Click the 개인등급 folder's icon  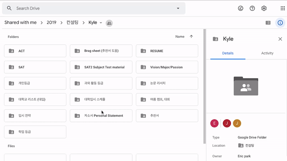pyautogui.click(x=11, y=83)
